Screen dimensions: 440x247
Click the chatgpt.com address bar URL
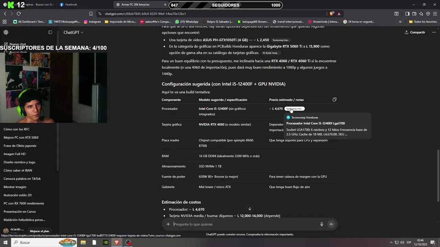(x=145, y=14)
